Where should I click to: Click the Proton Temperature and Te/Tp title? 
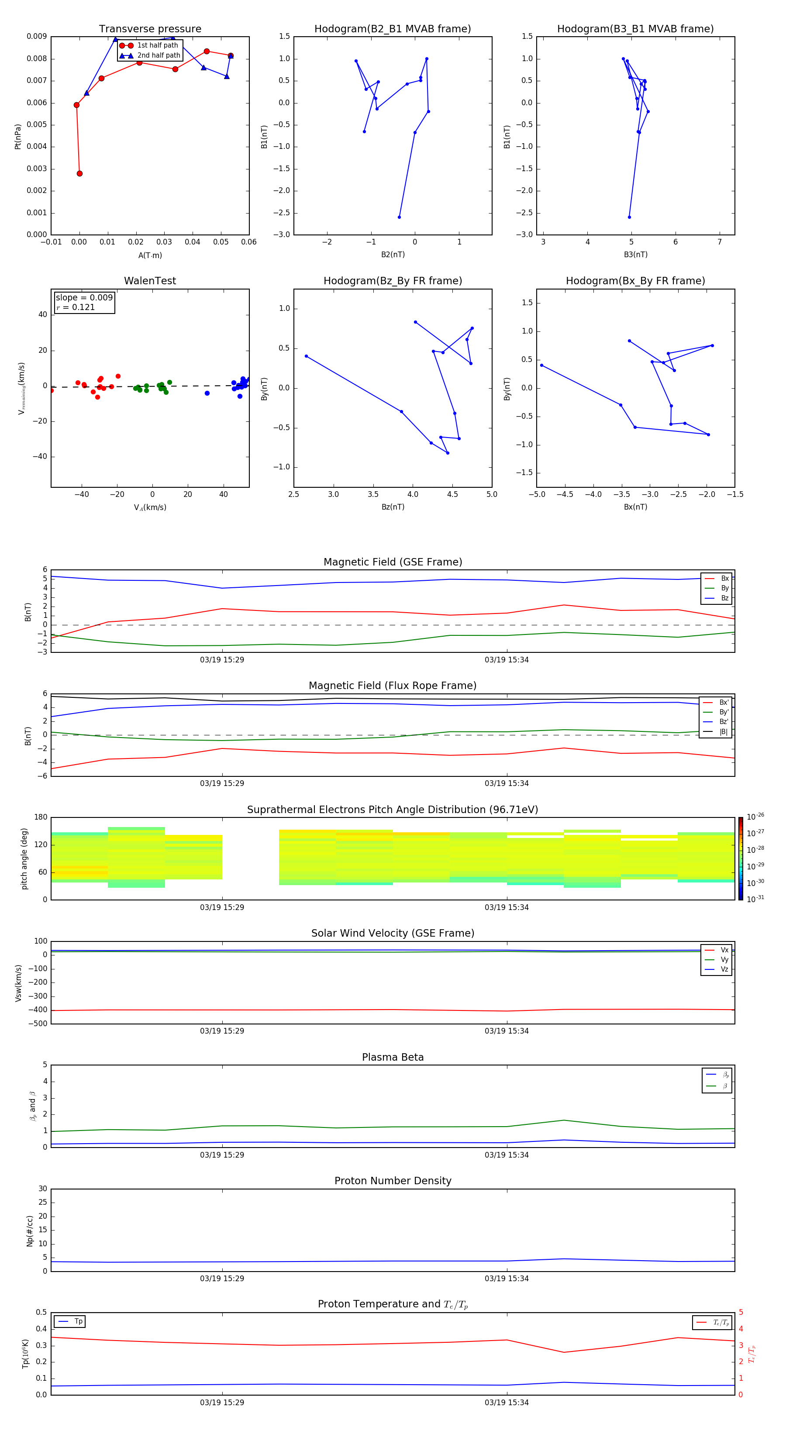click(x=393, y=1304)
